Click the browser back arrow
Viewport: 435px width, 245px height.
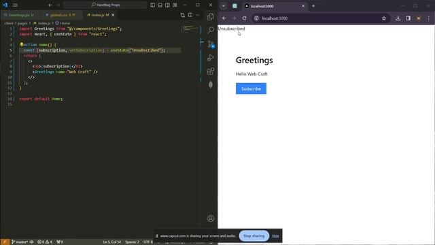[x=224, y=18]
